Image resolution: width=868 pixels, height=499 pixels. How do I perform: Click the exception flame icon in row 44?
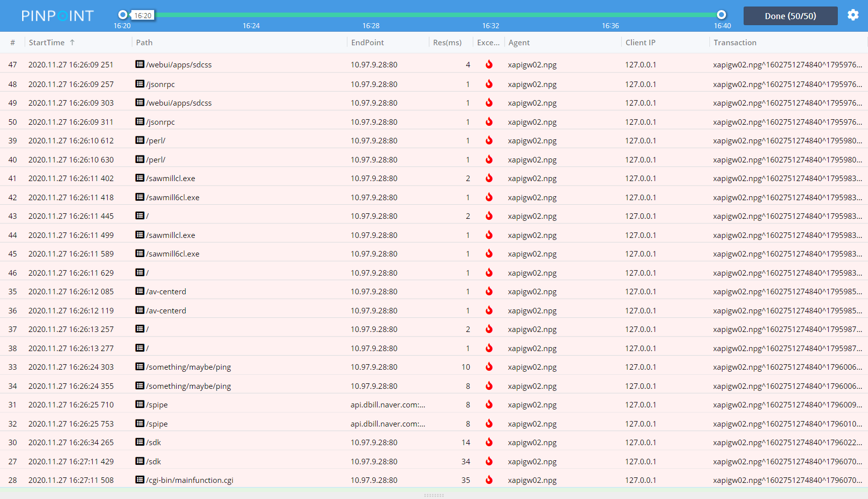[x=489, y=235]
